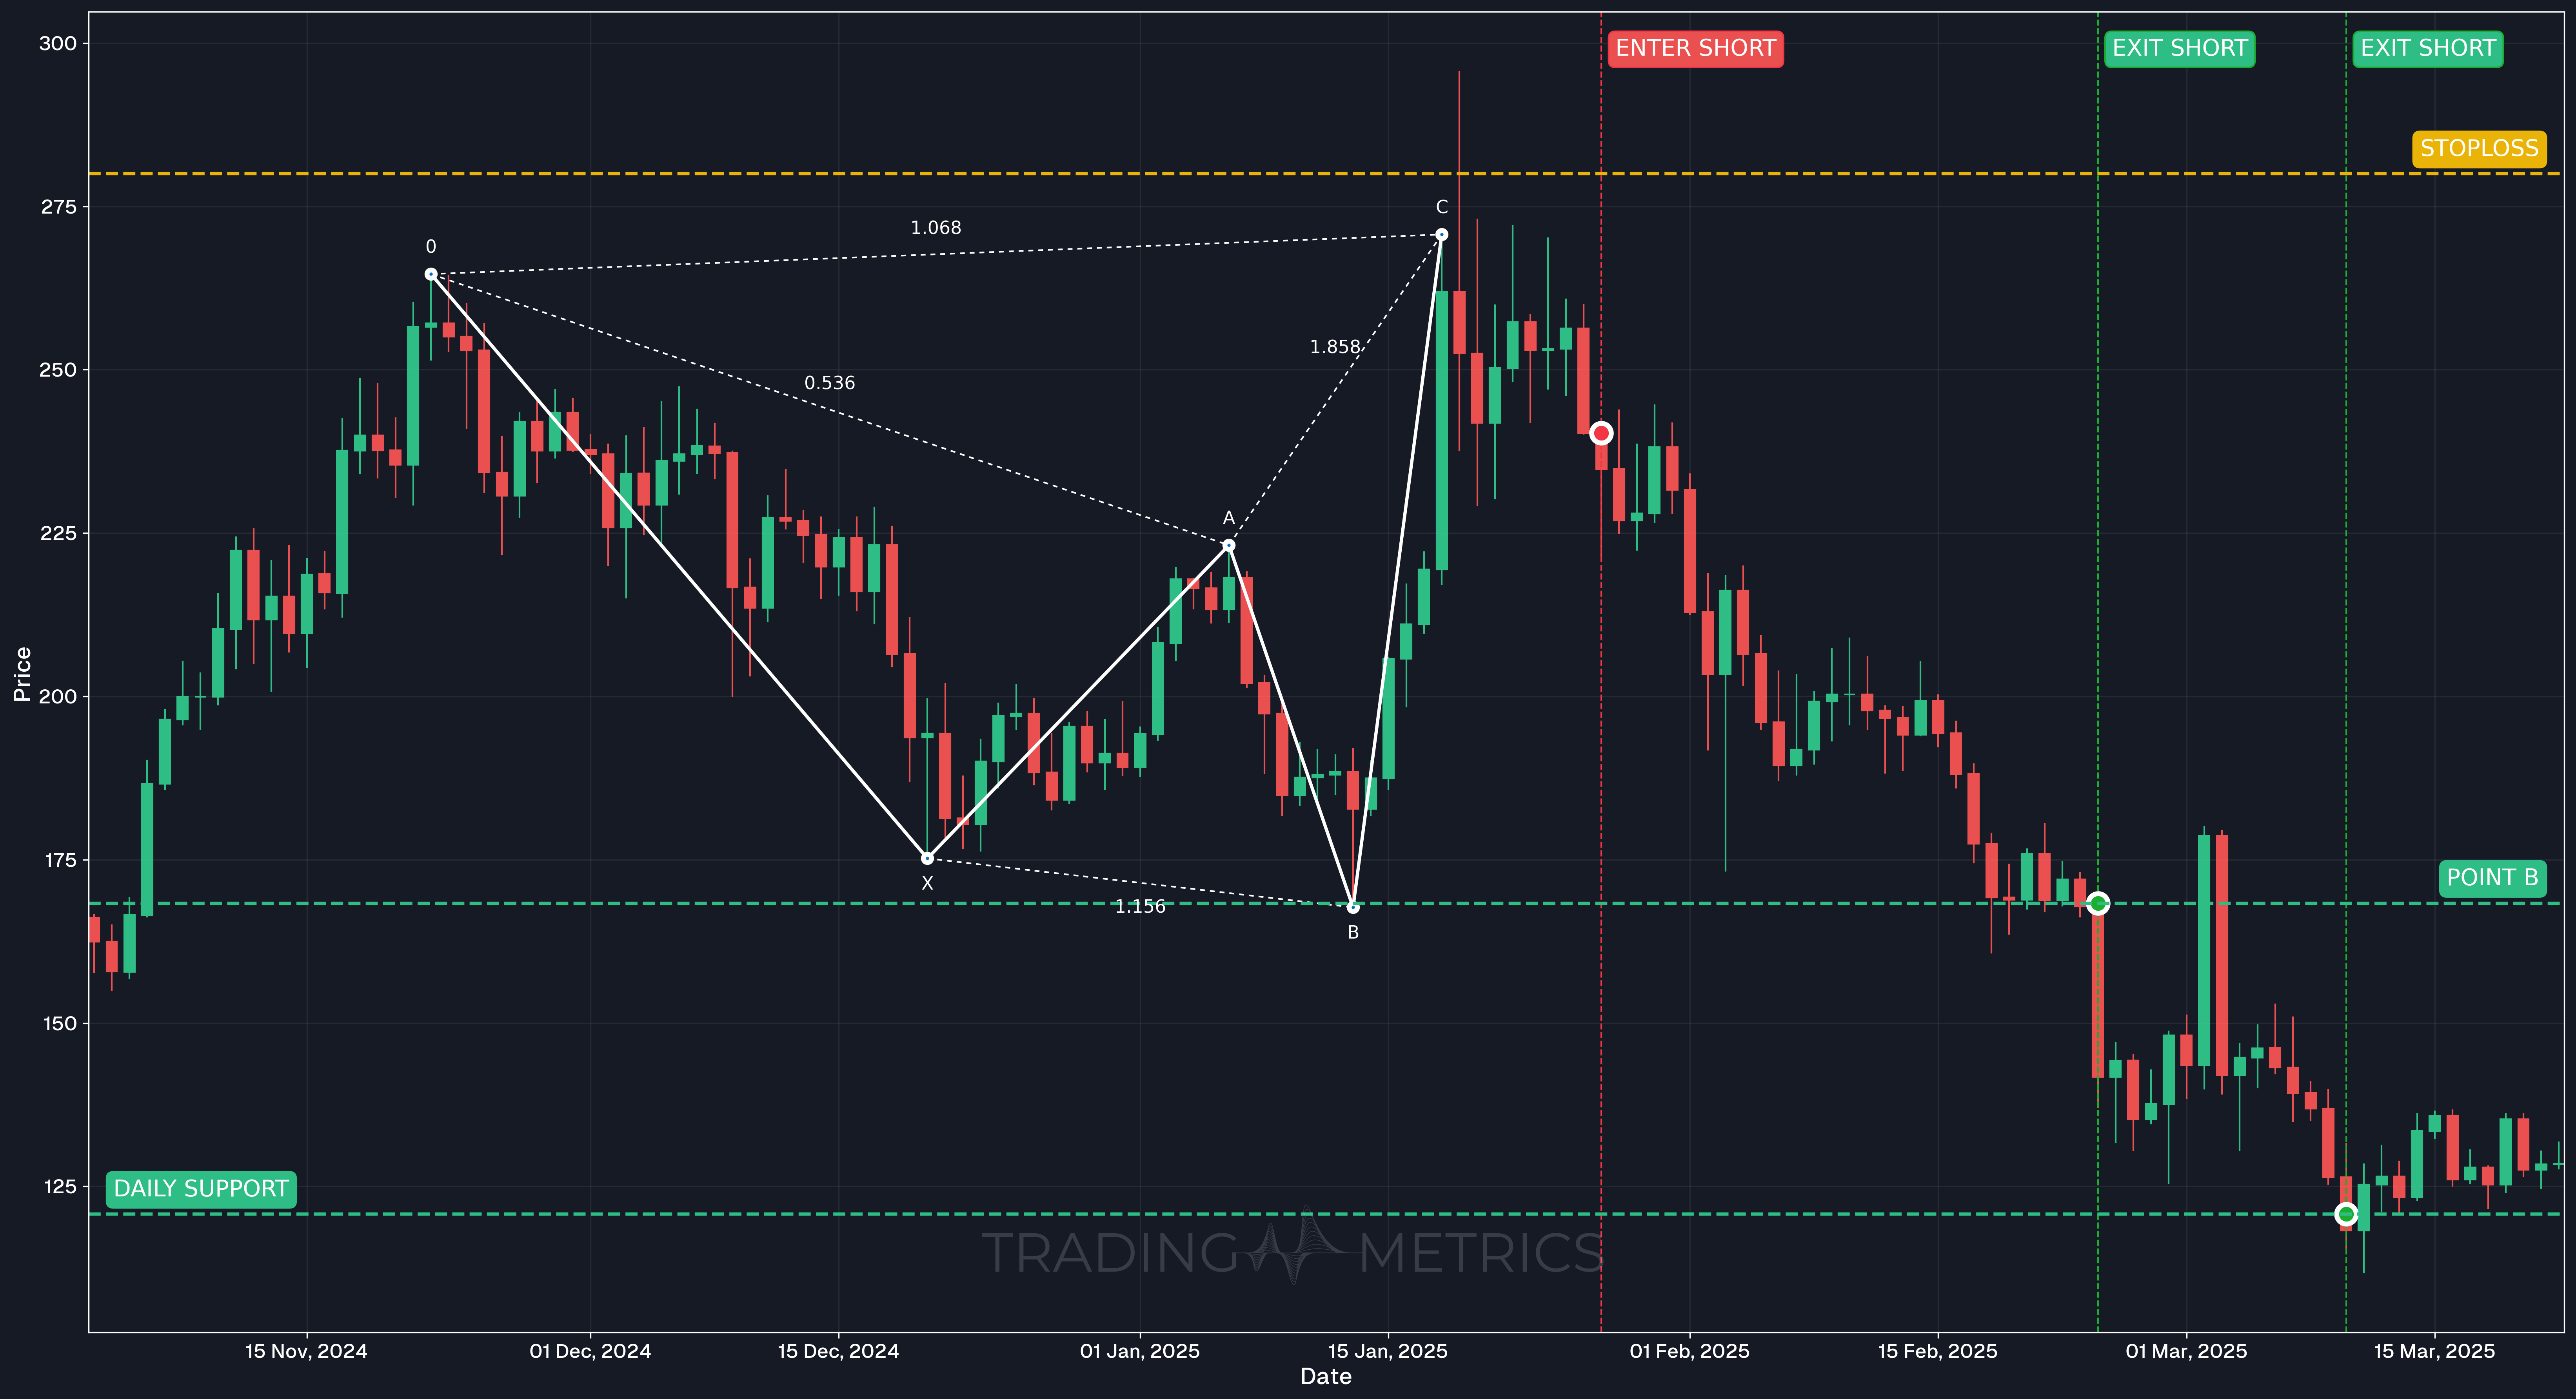Click the green exit marker on Point B line
Image resolution: width=2576 pixels, height=1399 pixels.
(x=2098, y=903)
